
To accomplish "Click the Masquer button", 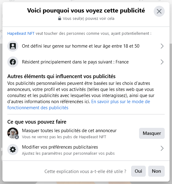I will click(x=152, y=133).
